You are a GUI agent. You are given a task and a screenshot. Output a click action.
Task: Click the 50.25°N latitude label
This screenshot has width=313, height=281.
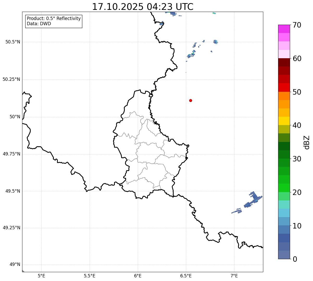(11, 79)
